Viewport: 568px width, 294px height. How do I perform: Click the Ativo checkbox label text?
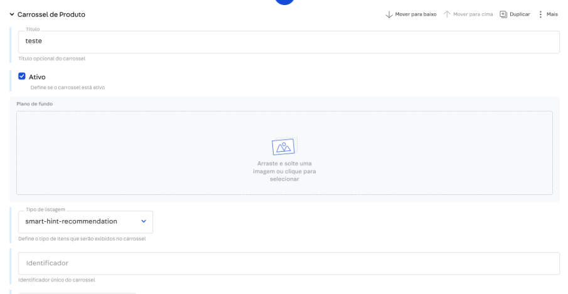[x=38, y=76]
